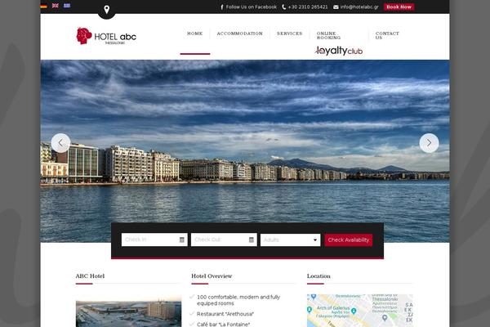Open calendar icon in Check Out field
This screenshot has height=327, width=490.
252,240
